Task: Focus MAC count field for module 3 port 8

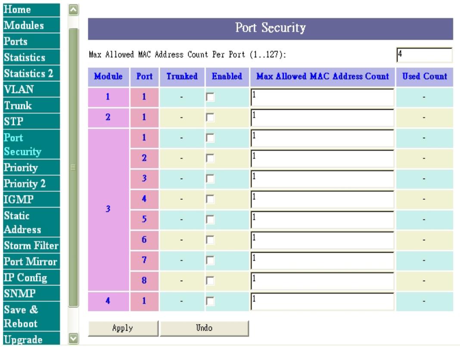Action: (323, 281)
